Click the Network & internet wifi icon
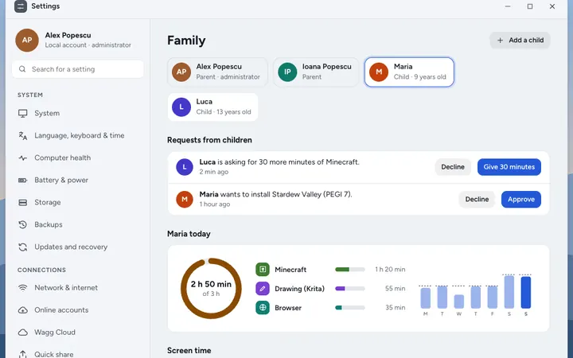Image resolution: width=573 pixels, height=358 pixels. (x=22, y=288)
